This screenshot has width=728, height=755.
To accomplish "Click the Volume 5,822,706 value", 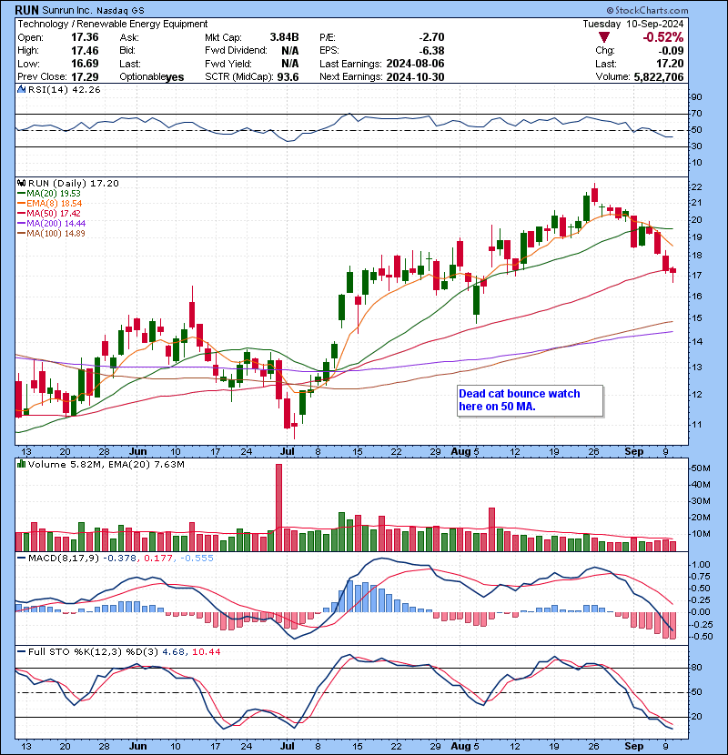I will (x=659, y=76).
